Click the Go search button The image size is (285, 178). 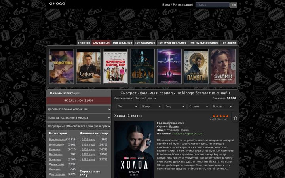pos(234,5)
